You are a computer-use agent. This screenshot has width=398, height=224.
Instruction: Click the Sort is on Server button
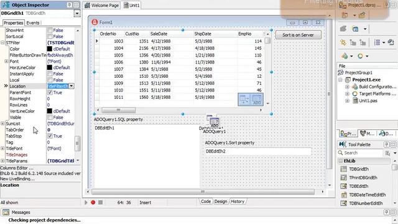coord(298,35)
